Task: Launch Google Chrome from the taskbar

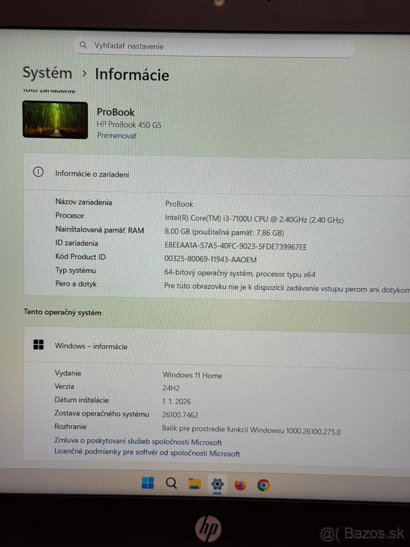Action: pyautogui.click(x=263, y=484)
